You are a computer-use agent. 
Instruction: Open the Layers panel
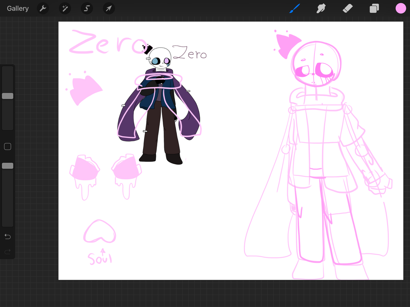[374, 8]
